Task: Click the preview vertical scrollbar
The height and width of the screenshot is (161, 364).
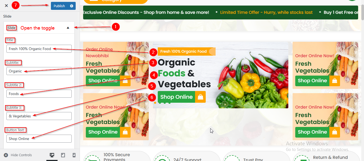Action: pyautogui.click(x=362, y=80)
